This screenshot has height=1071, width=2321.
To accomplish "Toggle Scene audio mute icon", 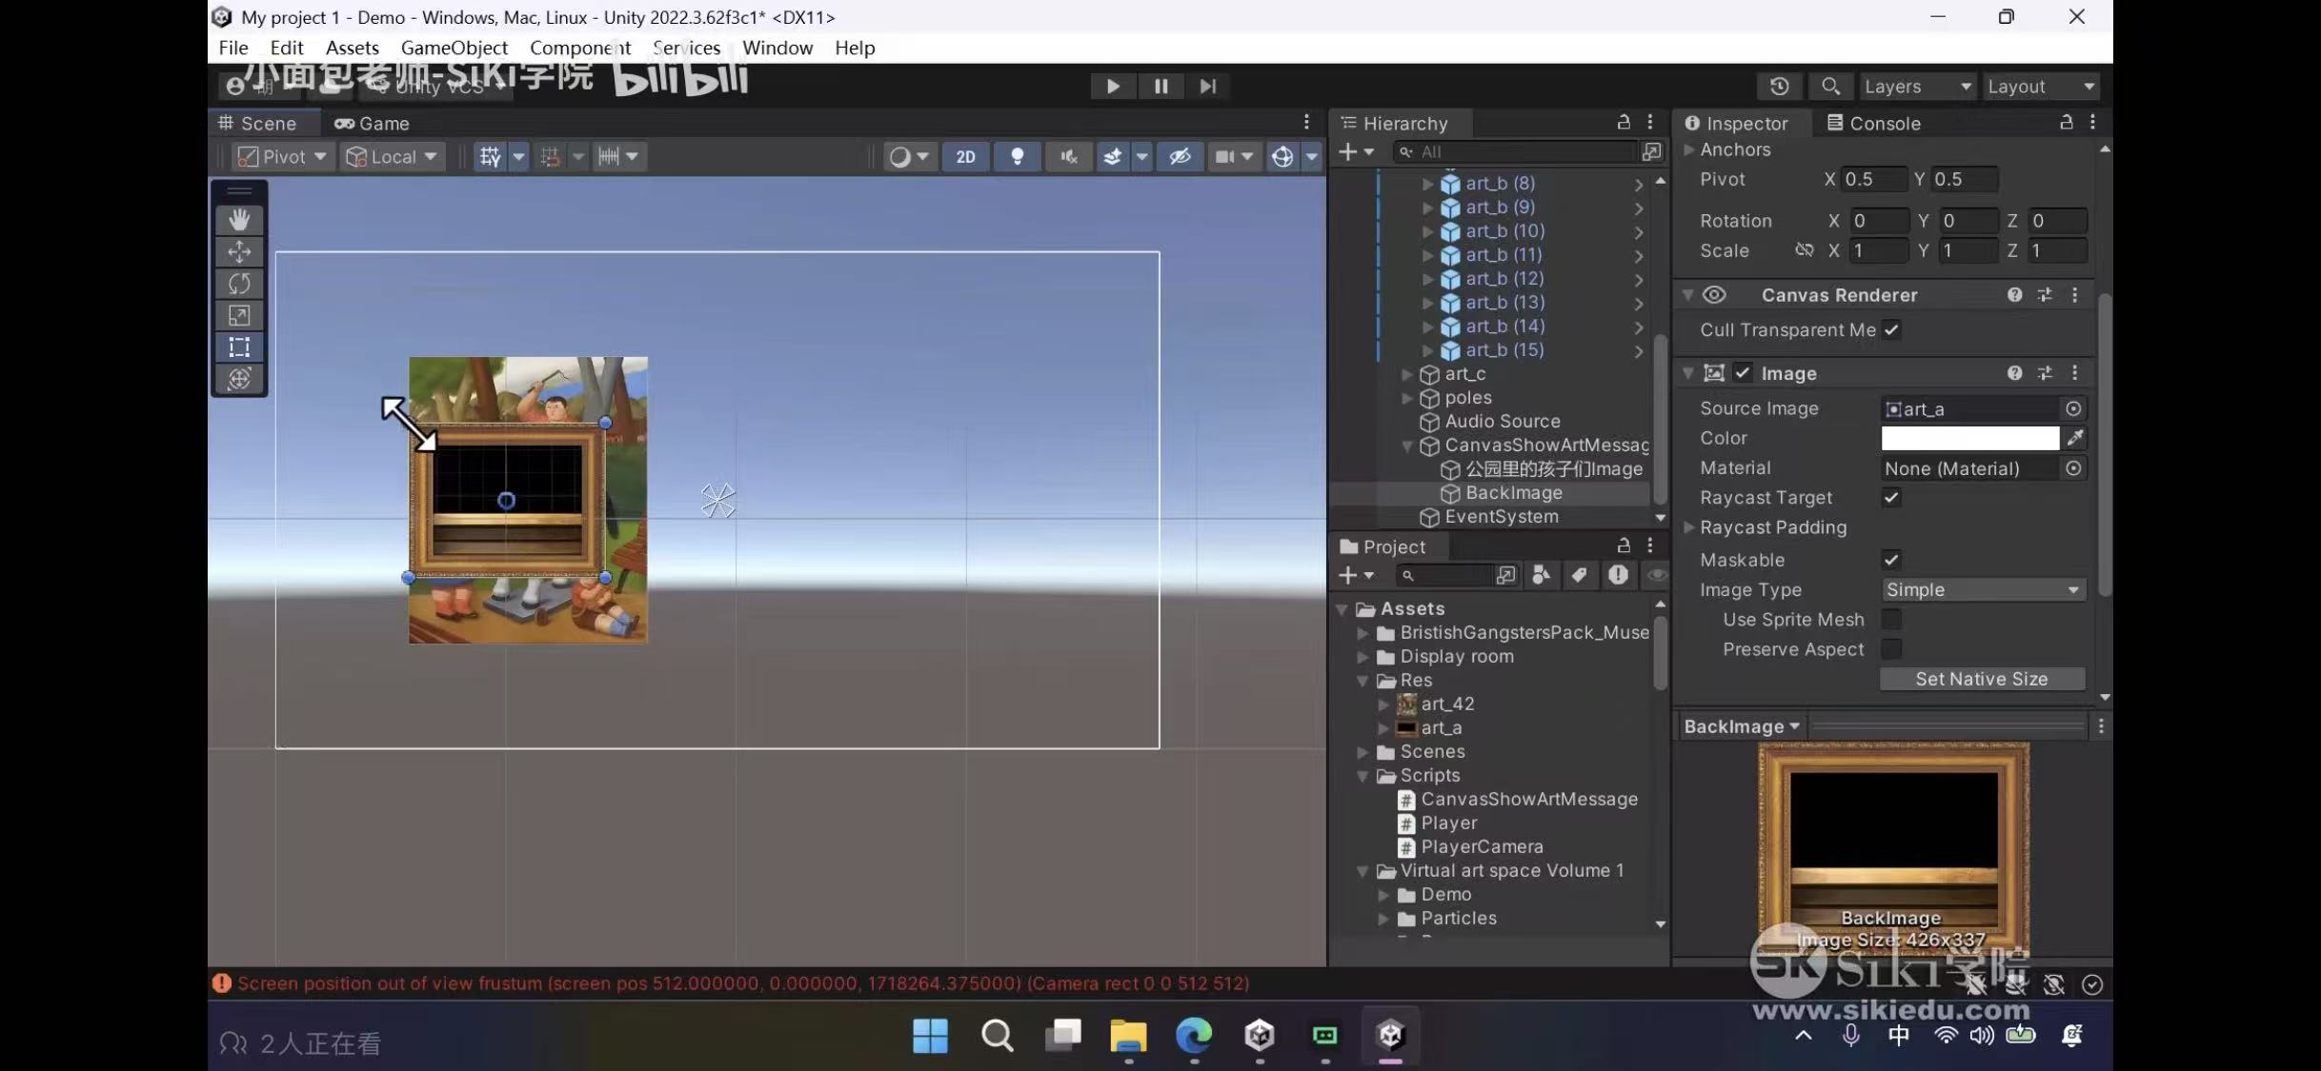I will point(1069,156).
